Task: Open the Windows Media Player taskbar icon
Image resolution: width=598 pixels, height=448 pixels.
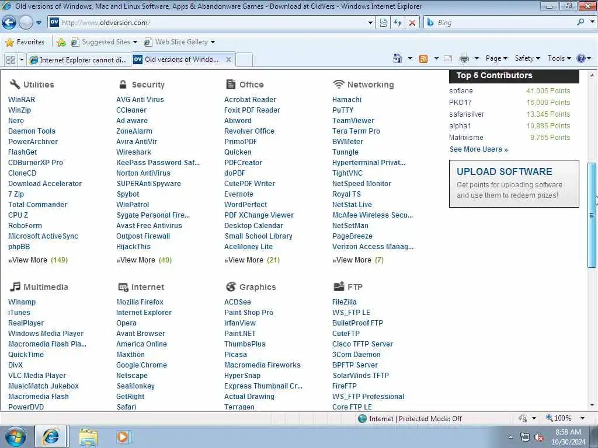Action: pos(123,437)
